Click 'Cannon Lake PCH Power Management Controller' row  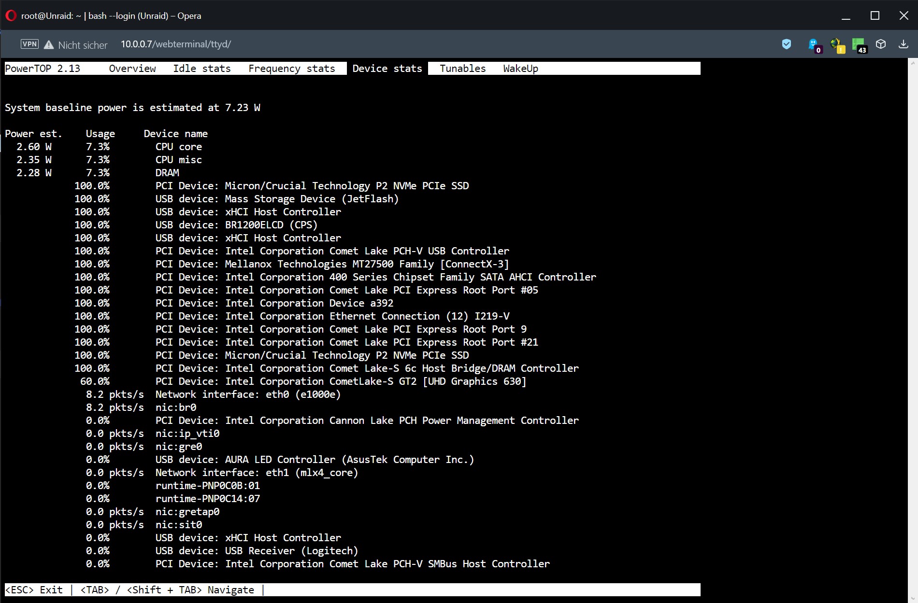point(367,421)
